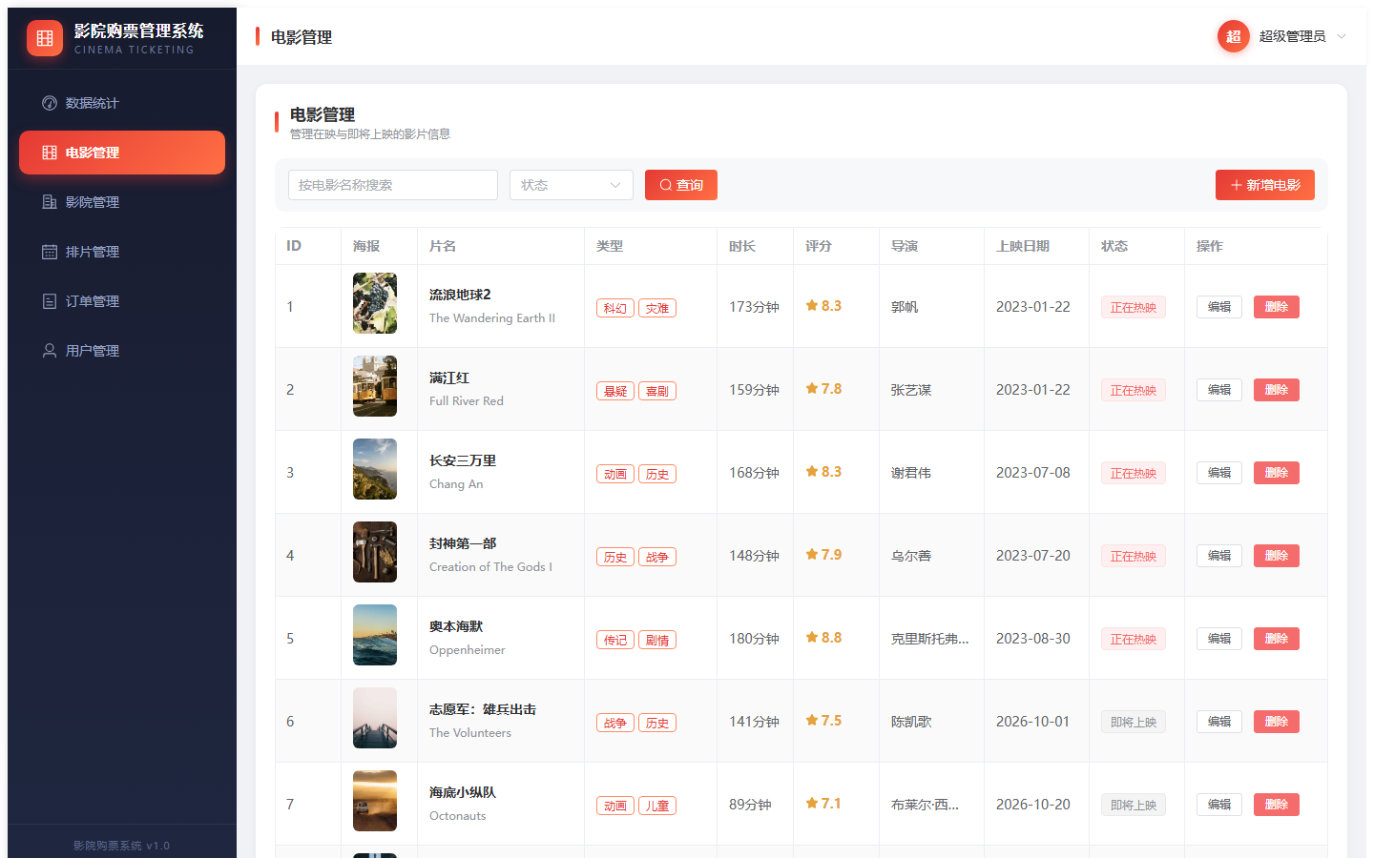Click the 封神第一部 poster thumbnail
Screen dimensions: 1374x858
point(375,552)
